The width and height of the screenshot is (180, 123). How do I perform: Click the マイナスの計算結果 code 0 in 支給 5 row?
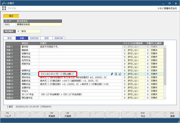click(124, 60)
